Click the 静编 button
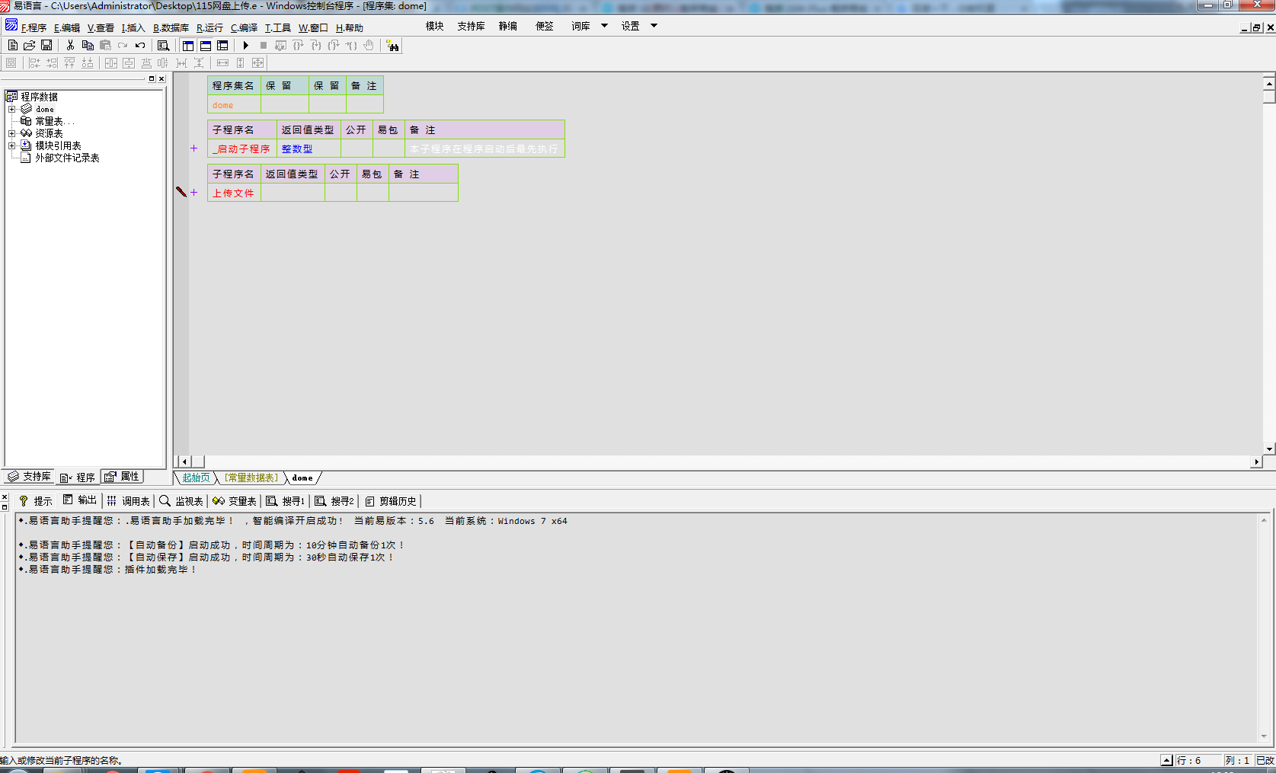This screenshot has height=773, width=1276. (x=507, y=26)
